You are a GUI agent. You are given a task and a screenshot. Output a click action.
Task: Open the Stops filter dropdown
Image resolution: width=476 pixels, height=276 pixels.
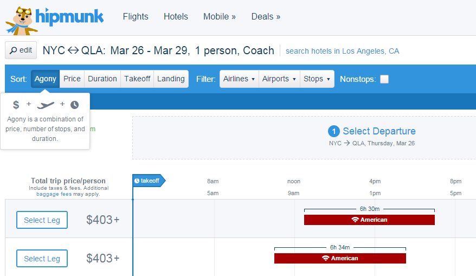click(x=317, y=79)
